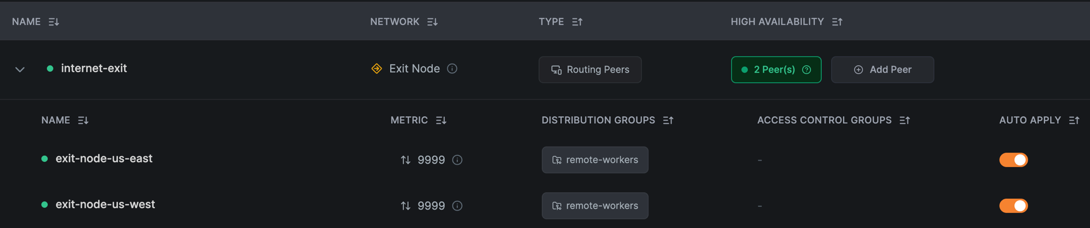Sort by TYPE column icon

click(577, 22)
